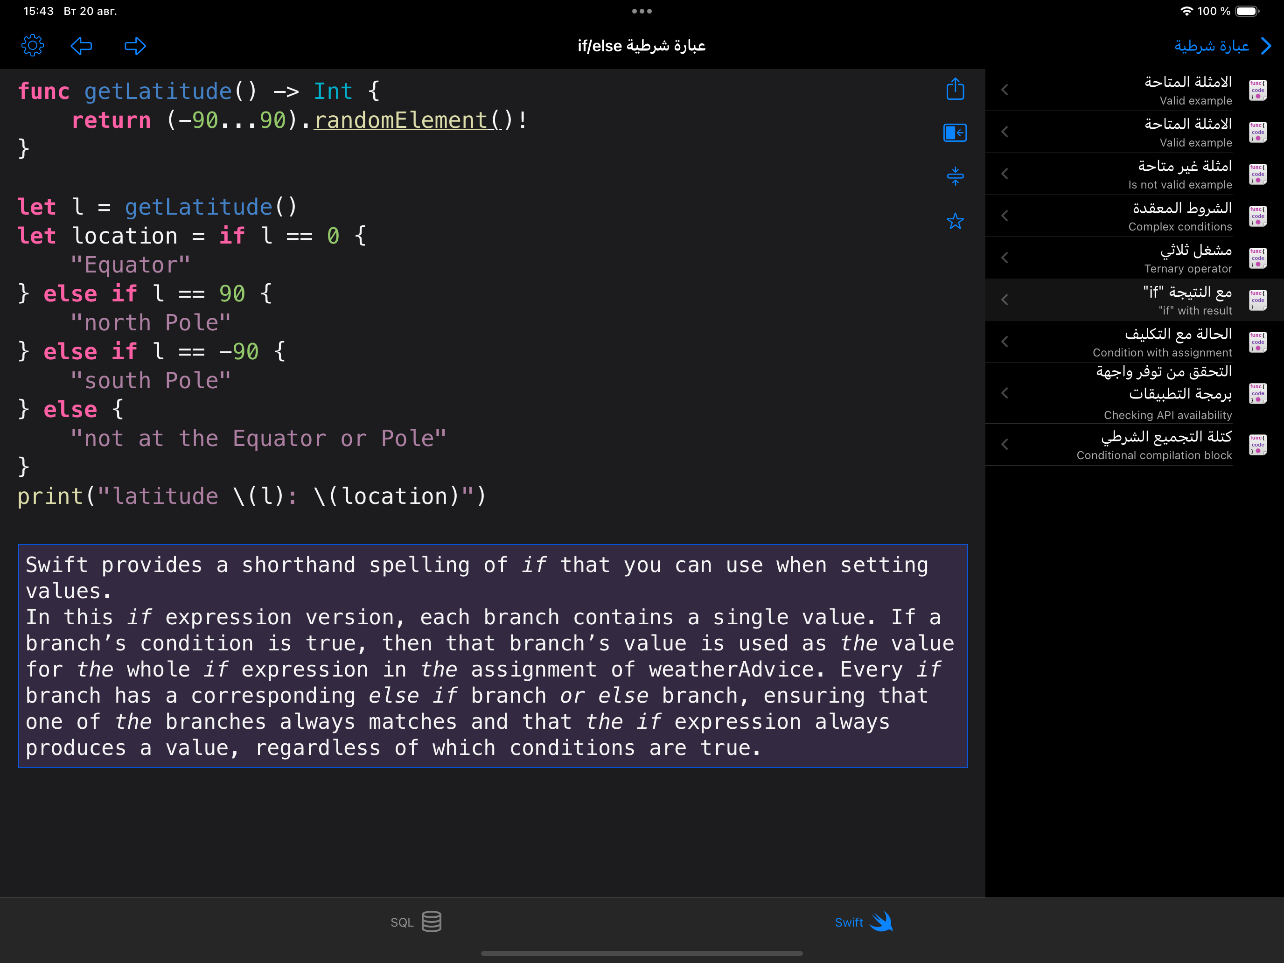
Task: Click the print statement line
Action: (252, 496)
